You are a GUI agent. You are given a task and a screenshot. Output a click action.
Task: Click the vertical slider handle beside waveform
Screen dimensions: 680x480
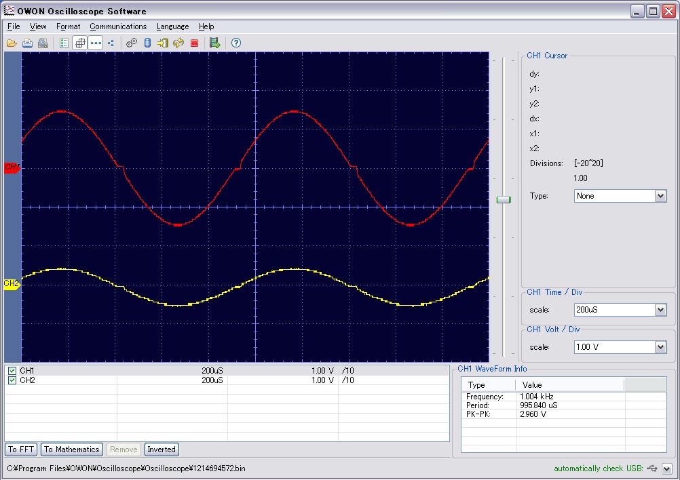[x=504, y=199]
